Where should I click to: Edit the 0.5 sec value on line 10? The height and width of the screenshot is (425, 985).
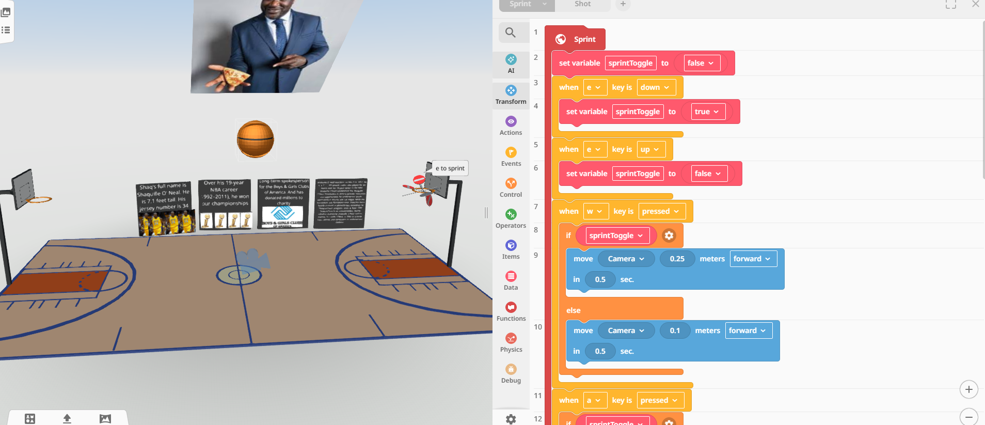click(x=600, y=351)
